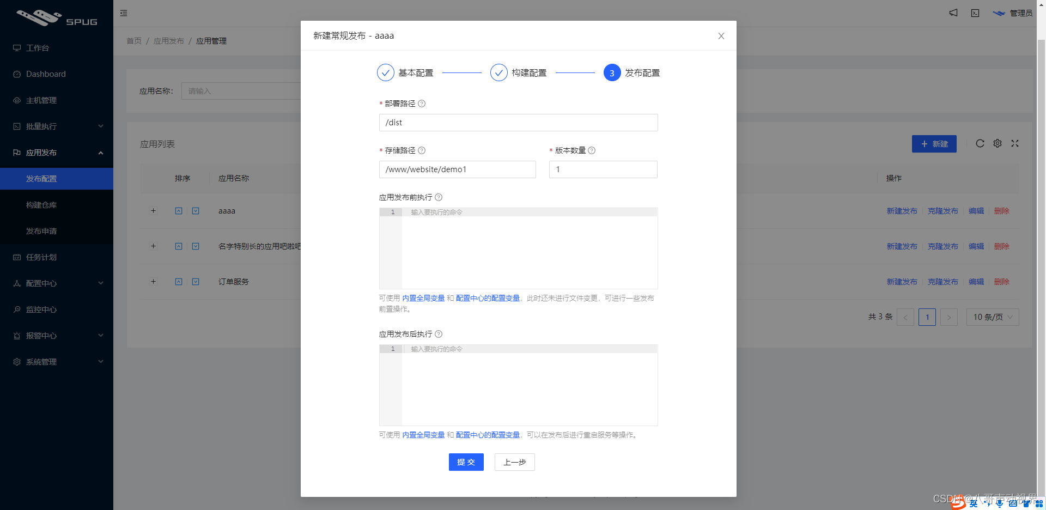Open table column settings gear icon
This screenshot has width=1046, height=510.
click(x=998, y=143)
